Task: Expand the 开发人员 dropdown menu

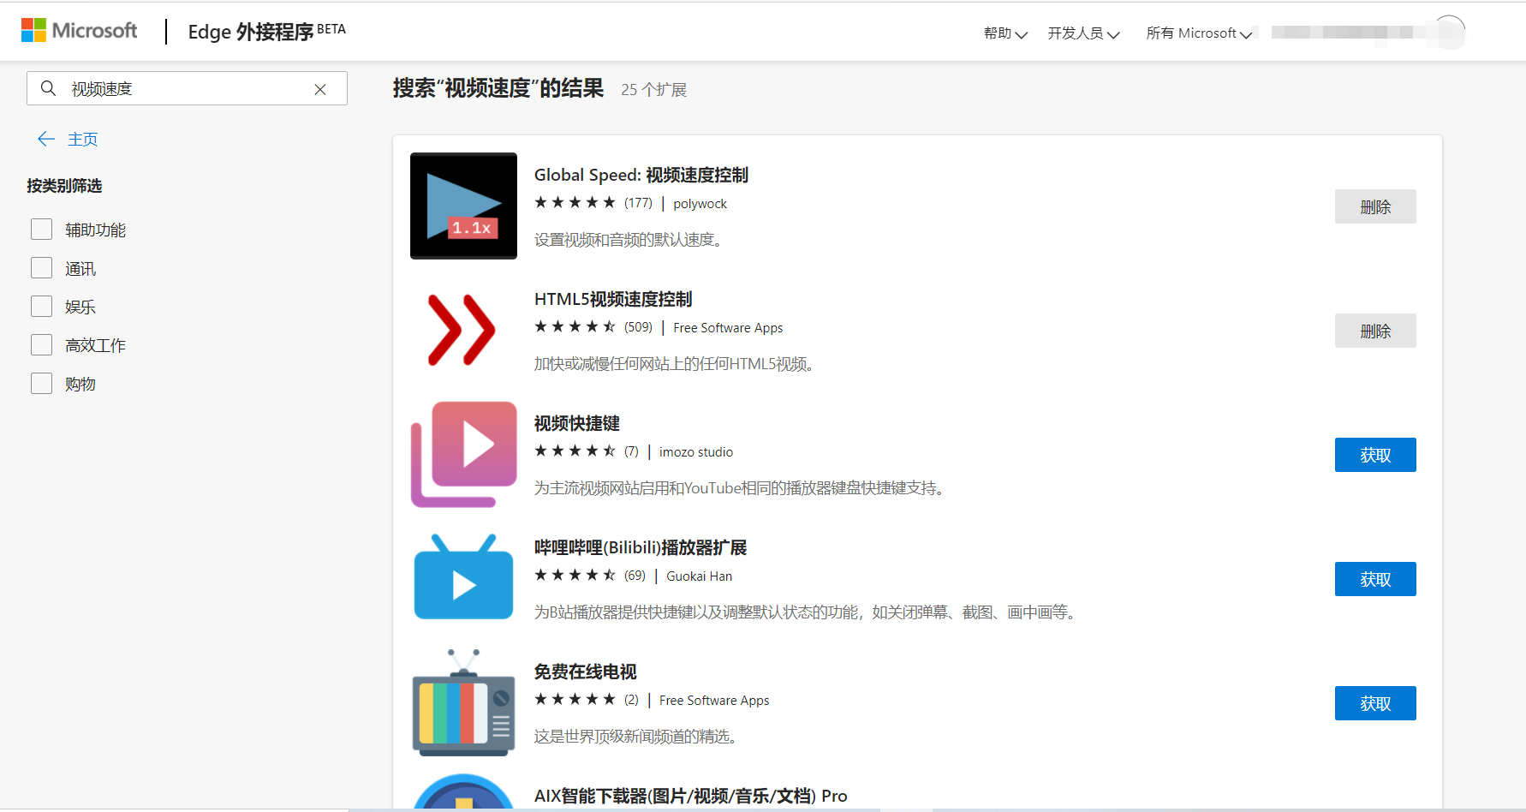Action: point(1083,33)
